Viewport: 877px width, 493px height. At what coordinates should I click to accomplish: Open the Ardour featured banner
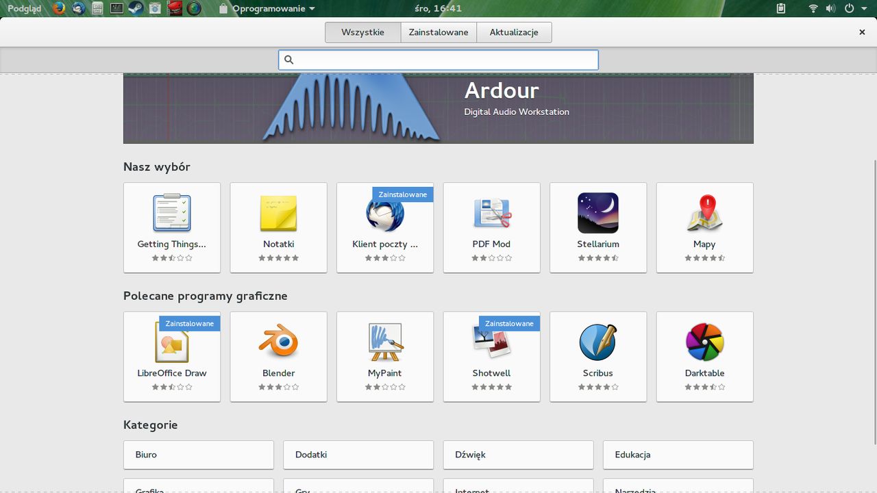click(x=438, y=108)
